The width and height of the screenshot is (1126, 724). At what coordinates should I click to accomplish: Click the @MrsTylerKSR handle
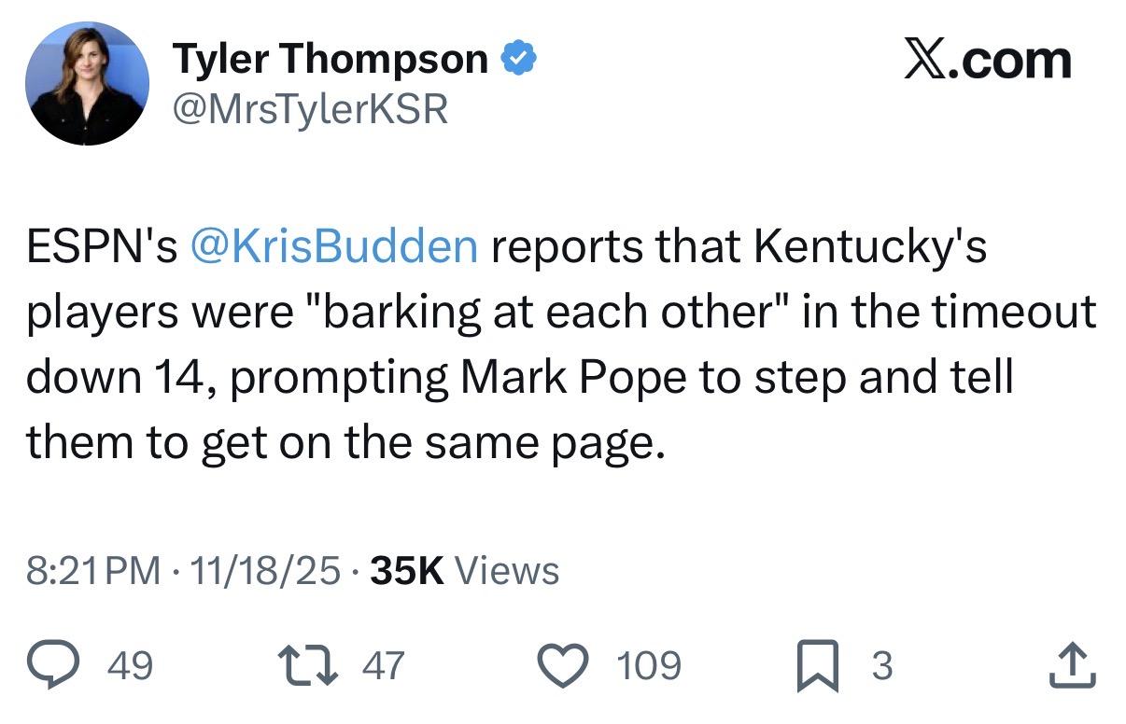[x=311, y=110]
